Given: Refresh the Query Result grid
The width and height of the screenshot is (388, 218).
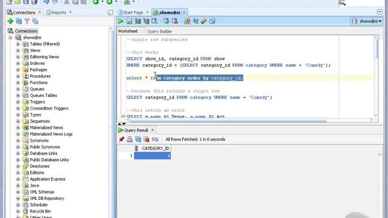Looking at the screenshot, I should tap(138, 139).
